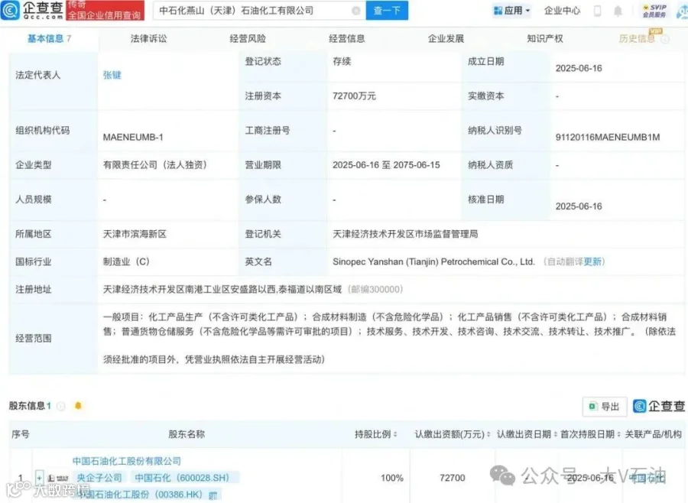Select the 登记机关 value 天津经济技术开发区市场监督管理局
The image size is (688, 503).
[405, 234]
